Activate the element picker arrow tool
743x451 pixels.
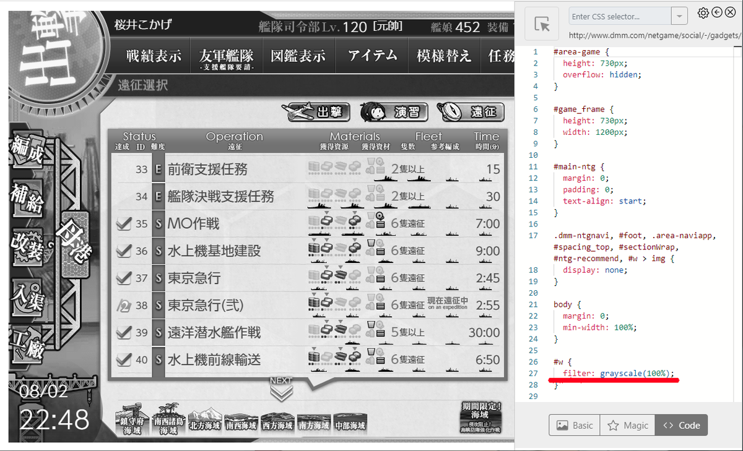tap(542, 24)
